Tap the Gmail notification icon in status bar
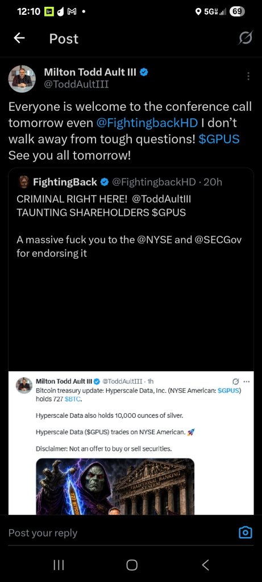This screenshot has height=582, width=262. tap(72, 12)
